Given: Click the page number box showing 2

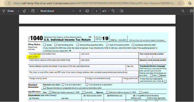Looking at the screenshot, I should point(97,11).
